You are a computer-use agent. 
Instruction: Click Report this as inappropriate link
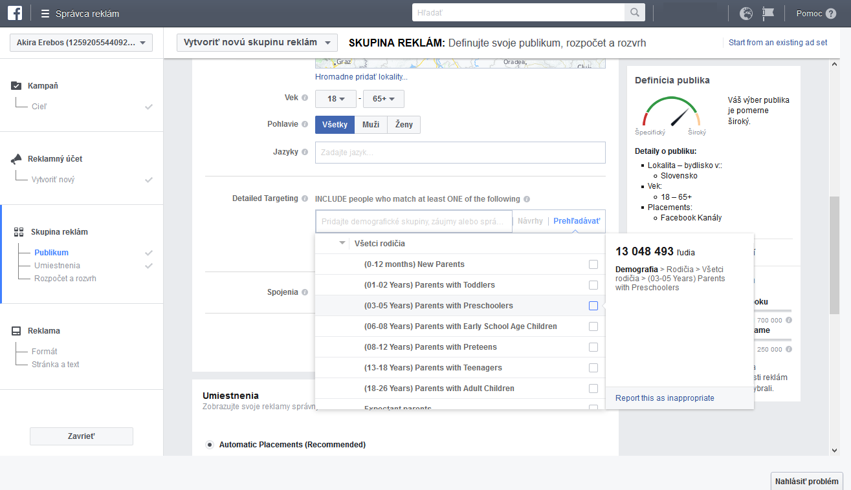point(665,398)
